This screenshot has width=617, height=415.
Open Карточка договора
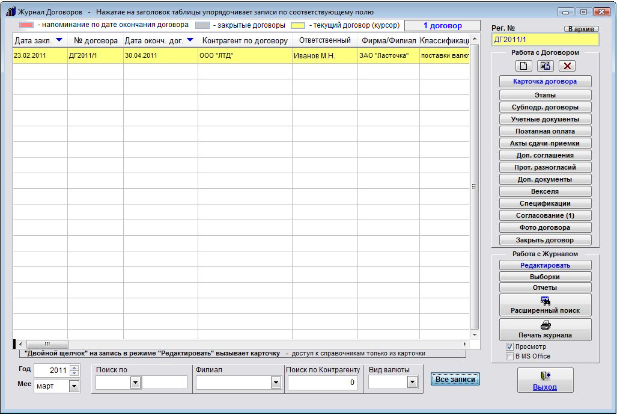click(x=545, y=81)
